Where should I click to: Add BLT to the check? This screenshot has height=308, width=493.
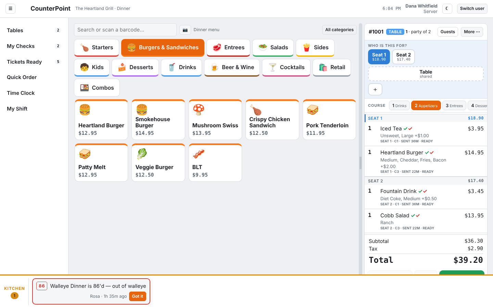(215, 163)
